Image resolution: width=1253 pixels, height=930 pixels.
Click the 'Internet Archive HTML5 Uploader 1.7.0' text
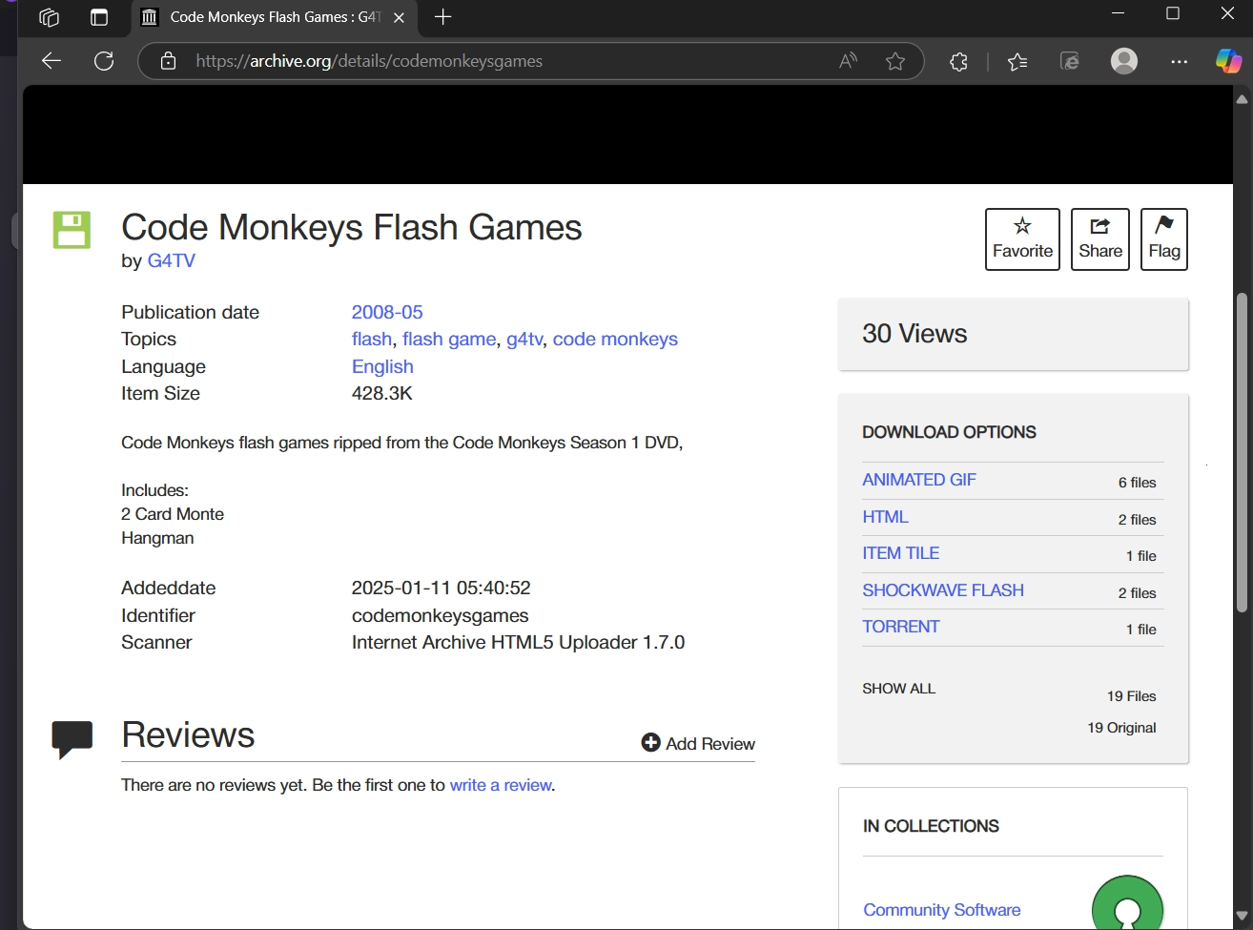coord(518,642)
